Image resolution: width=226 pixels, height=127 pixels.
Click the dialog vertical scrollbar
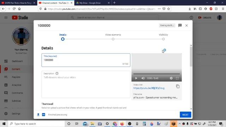coord(191,56)
